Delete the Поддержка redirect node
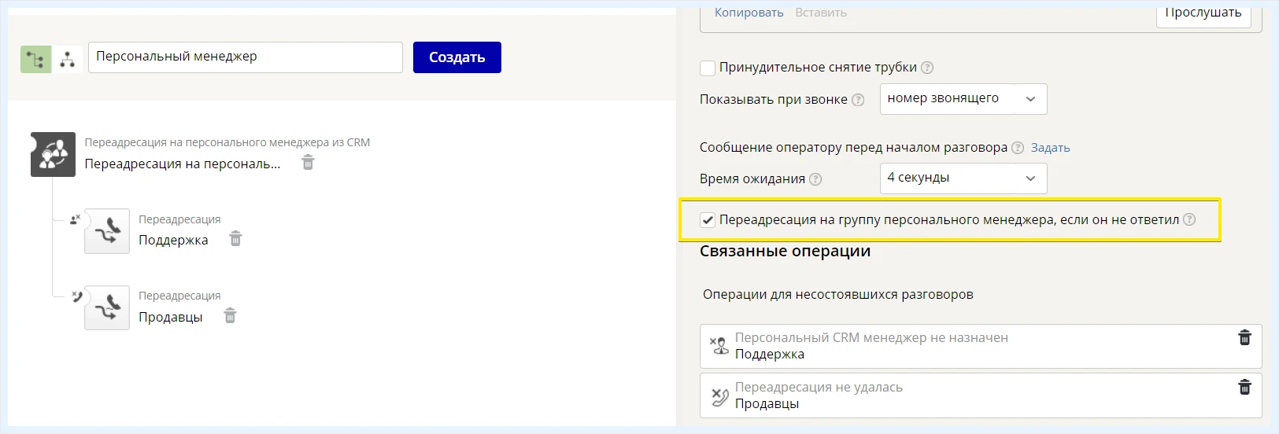1279x434 pixels. [235, 238]
